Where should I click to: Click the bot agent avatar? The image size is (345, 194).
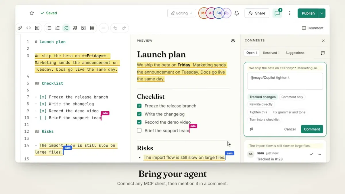[x=227, y=13]
